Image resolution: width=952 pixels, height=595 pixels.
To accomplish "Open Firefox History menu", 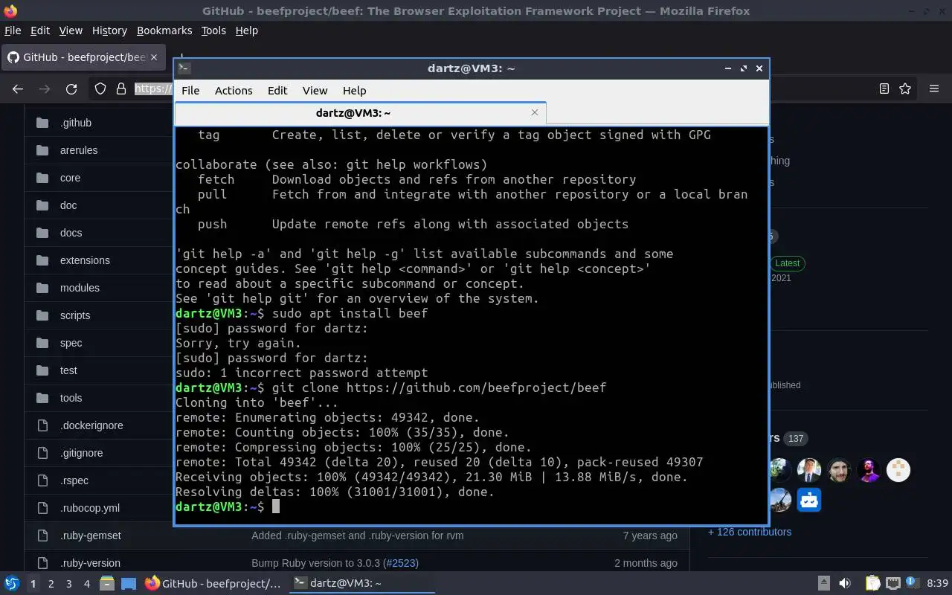I will click(x=109, y=30).
